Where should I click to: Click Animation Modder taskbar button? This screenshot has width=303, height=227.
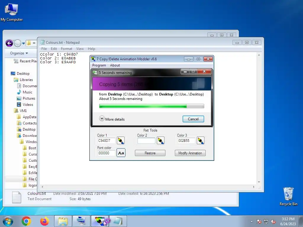(x=100, y=221)
